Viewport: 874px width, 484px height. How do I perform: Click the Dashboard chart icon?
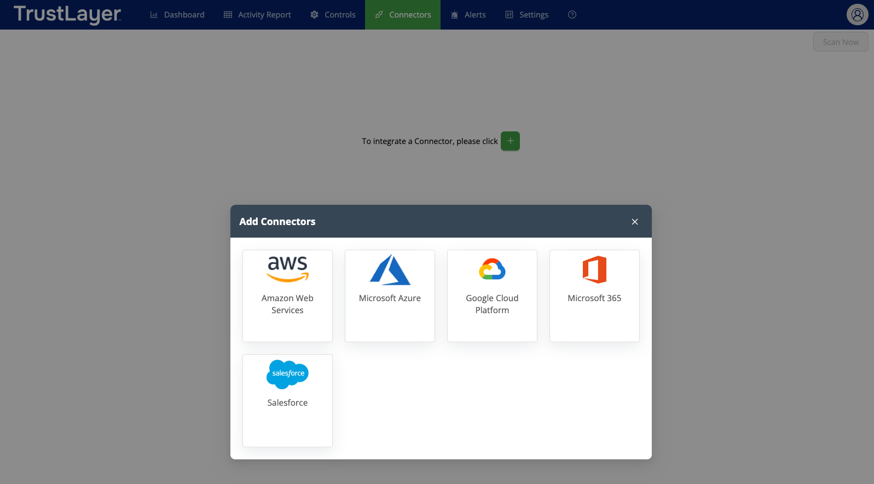click(x=154, y=15)
